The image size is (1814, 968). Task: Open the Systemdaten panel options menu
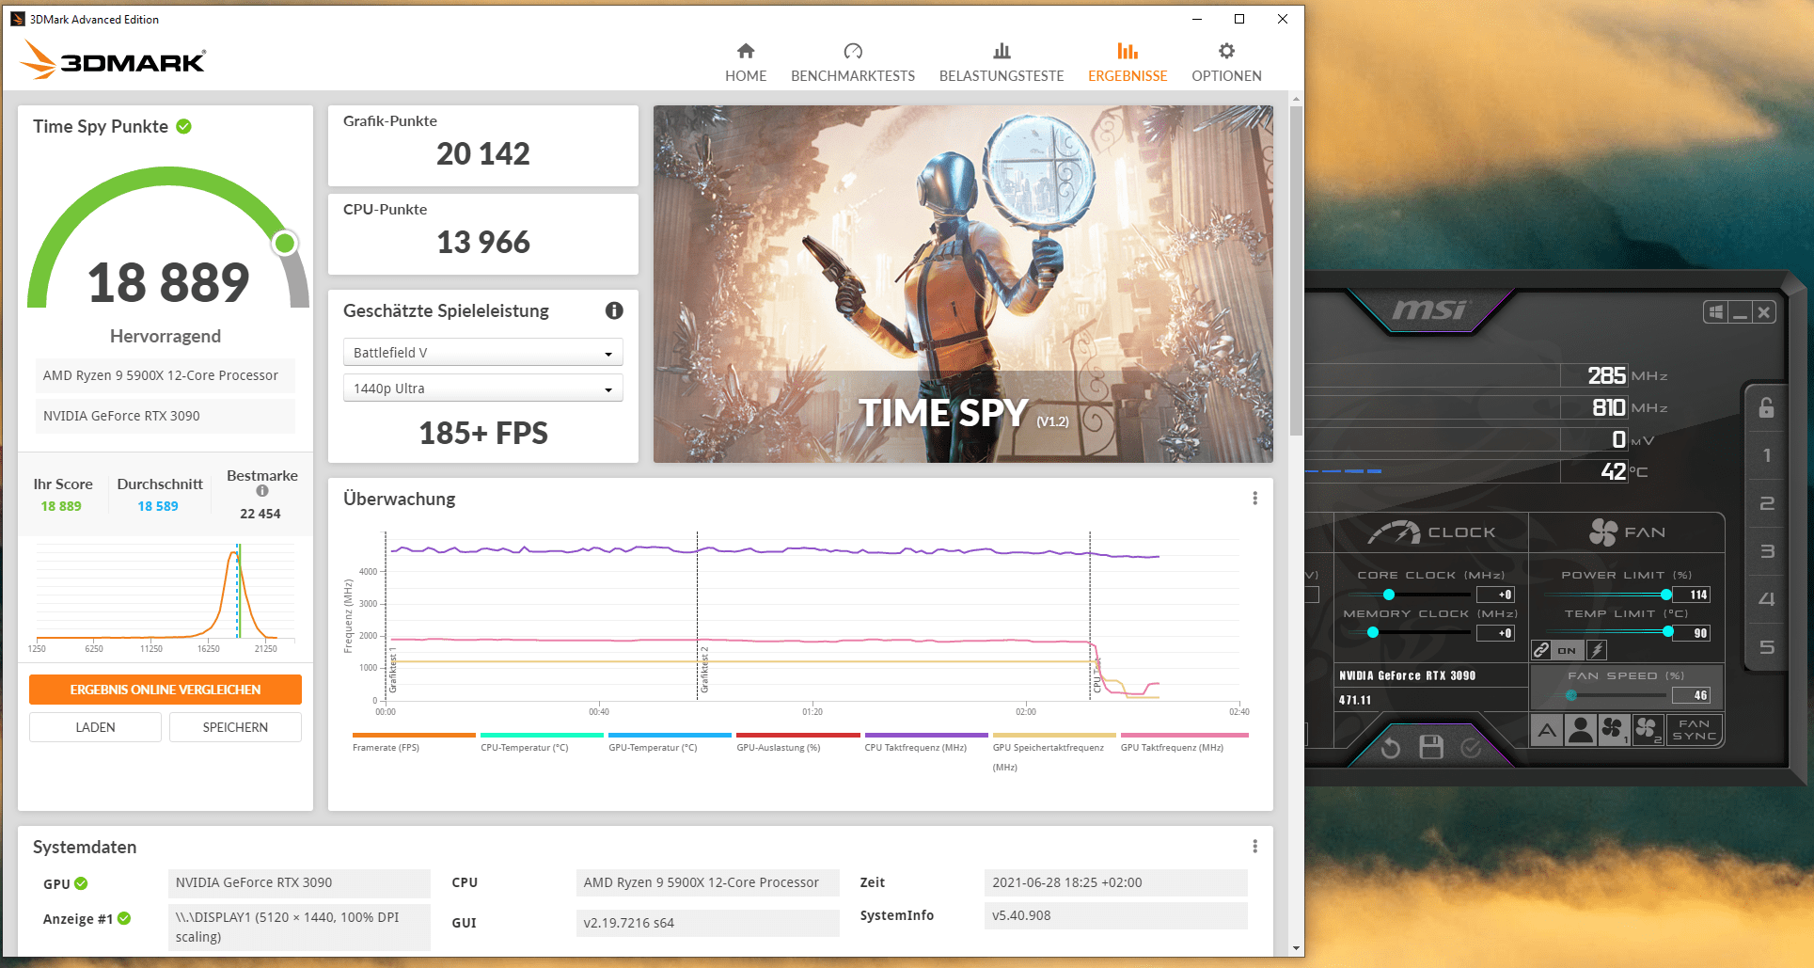point(1254,847)
